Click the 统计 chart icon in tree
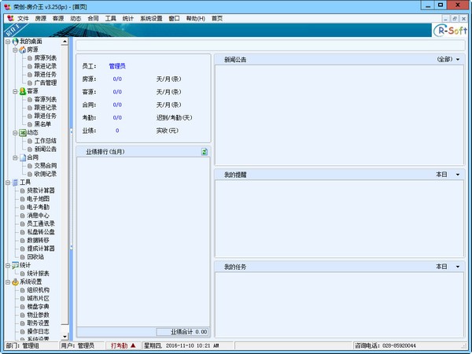This screenshot has width=472, height=354. (x=14, y=265)
